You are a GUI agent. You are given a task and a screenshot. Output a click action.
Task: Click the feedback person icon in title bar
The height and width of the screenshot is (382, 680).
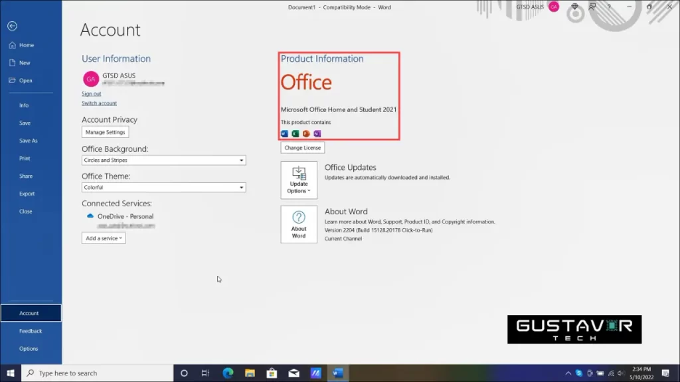[x=592, y=7]
